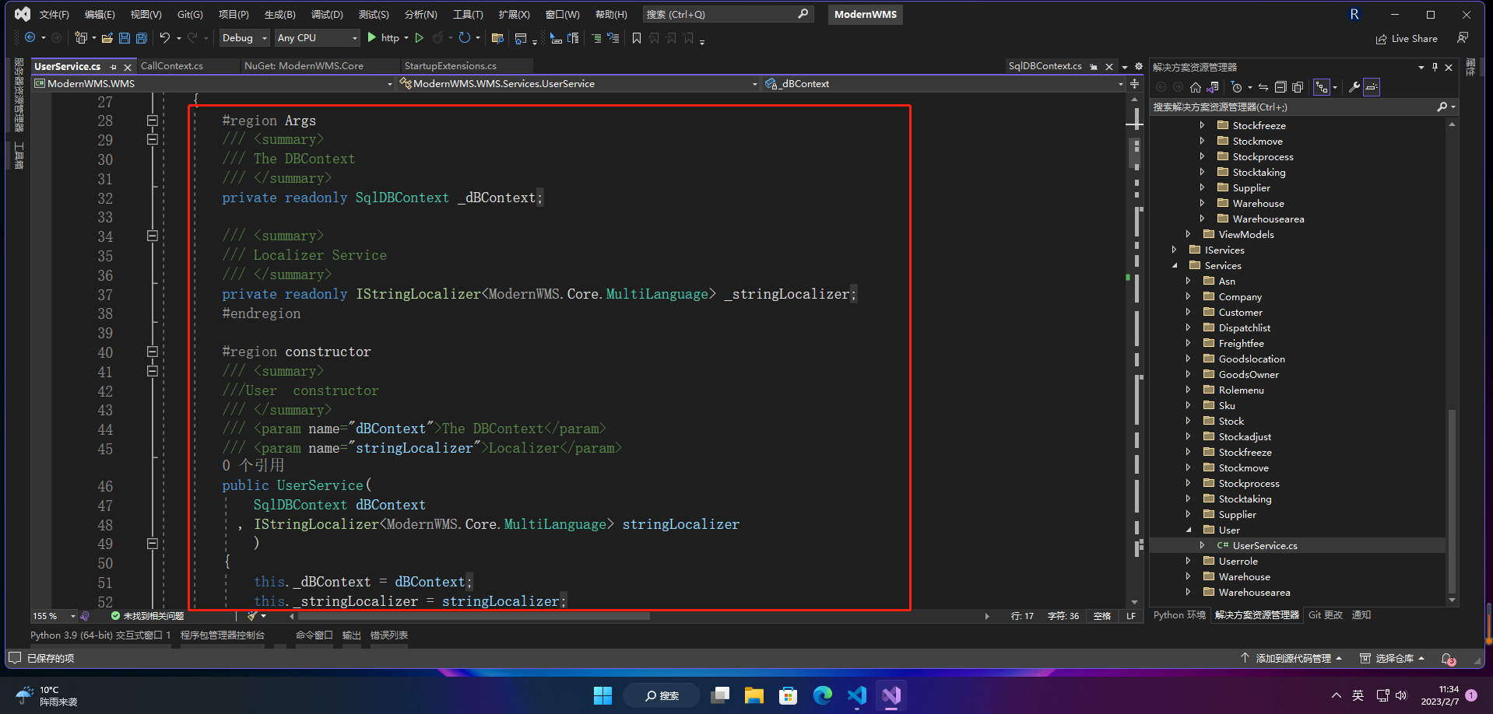This screenshot has width=1493, height=714.
Task: Click 选择仓库 in the status bar
Action: click(x=1393, y=658)
